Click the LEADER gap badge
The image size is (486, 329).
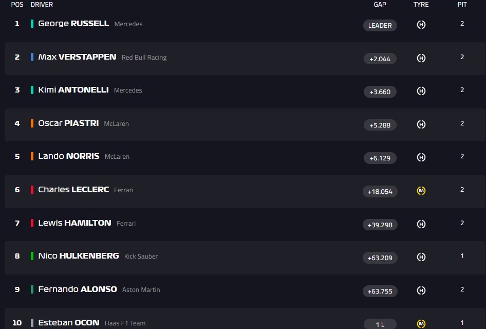point(380,25)
